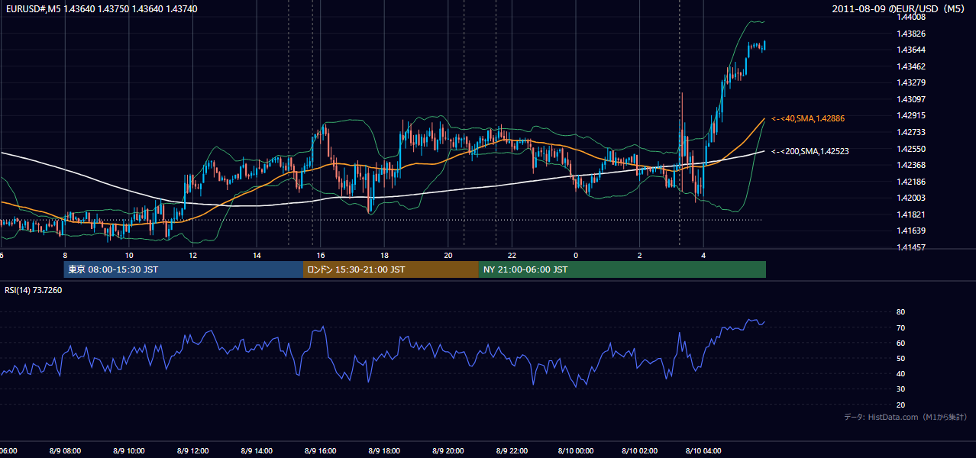
Task: Click hour label 18 under price chart
Action: pyautogui.click(x=385, y=255)
